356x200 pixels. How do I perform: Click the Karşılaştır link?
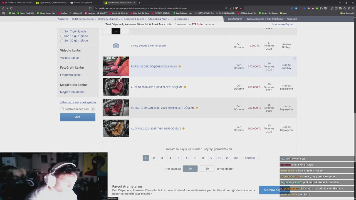point(292,19)
